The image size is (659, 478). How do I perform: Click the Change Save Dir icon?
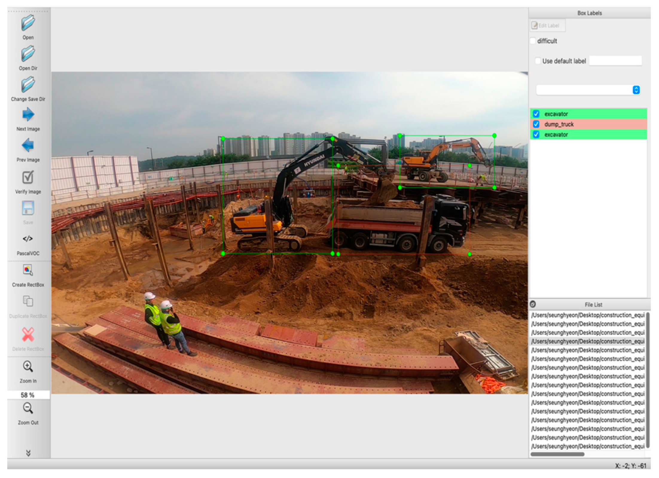(28, 85)
